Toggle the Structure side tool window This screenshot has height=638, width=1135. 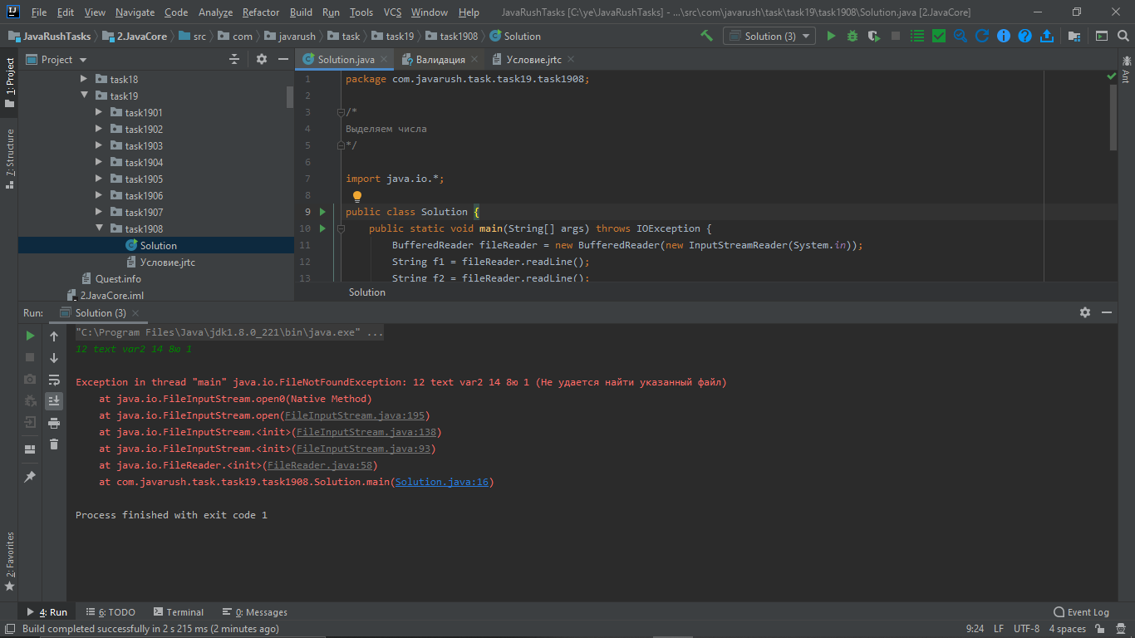(x=9, y=158)
